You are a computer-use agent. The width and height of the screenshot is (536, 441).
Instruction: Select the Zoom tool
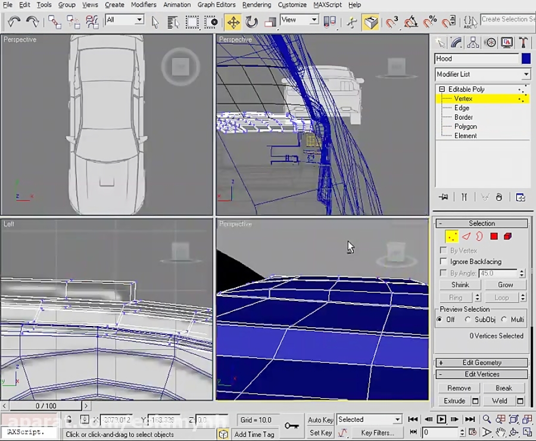(x=487, y=419)
